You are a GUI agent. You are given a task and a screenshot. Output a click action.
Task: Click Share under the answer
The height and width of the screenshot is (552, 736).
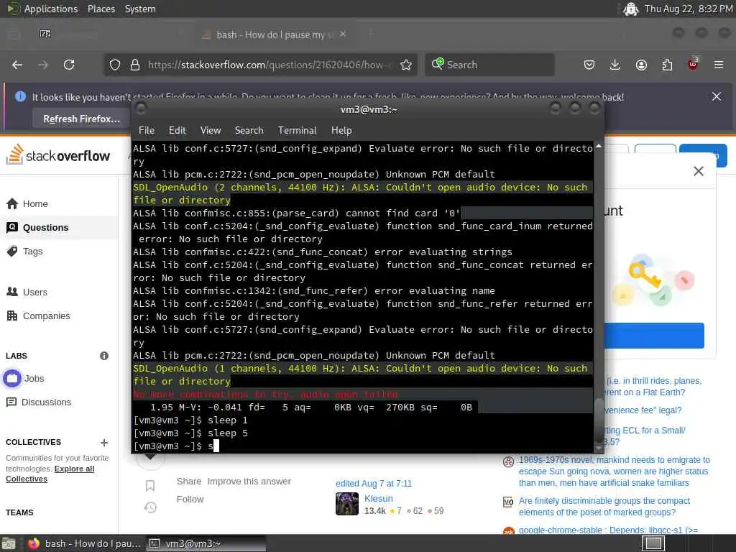[189, 482]
